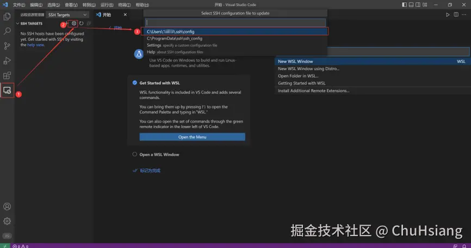Open customize layout icon in title bar

[x=425, y=4]
